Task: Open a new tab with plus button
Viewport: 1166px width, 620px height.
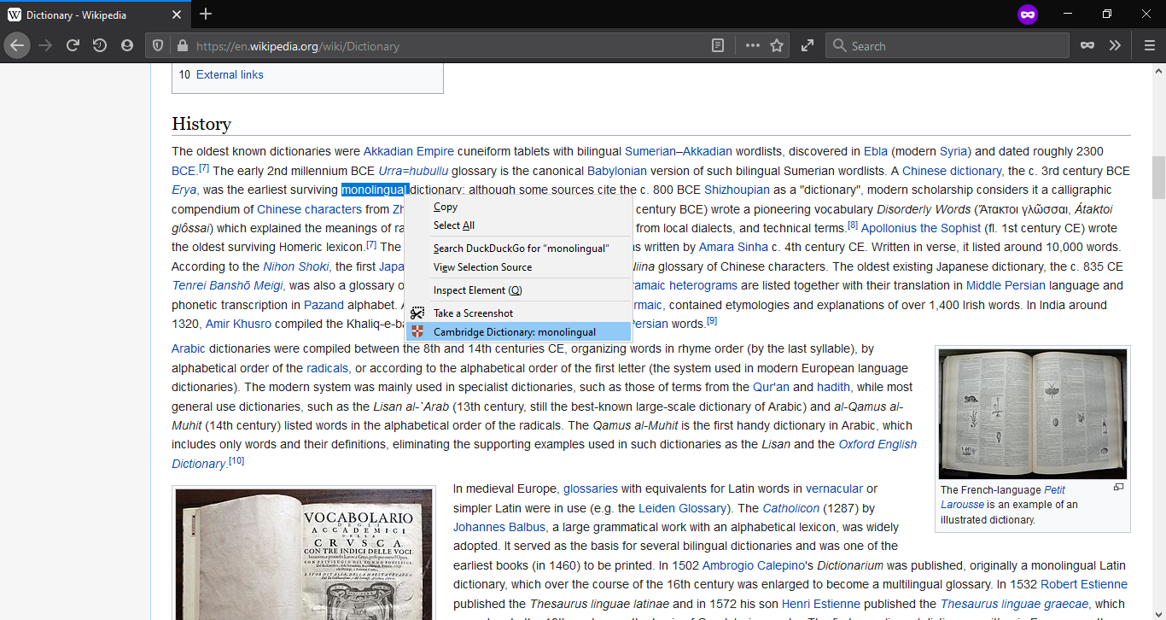Action: point(206,15)
